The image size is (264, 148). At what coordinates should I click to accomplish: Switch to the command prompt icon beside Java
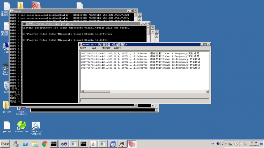[83, 144]
